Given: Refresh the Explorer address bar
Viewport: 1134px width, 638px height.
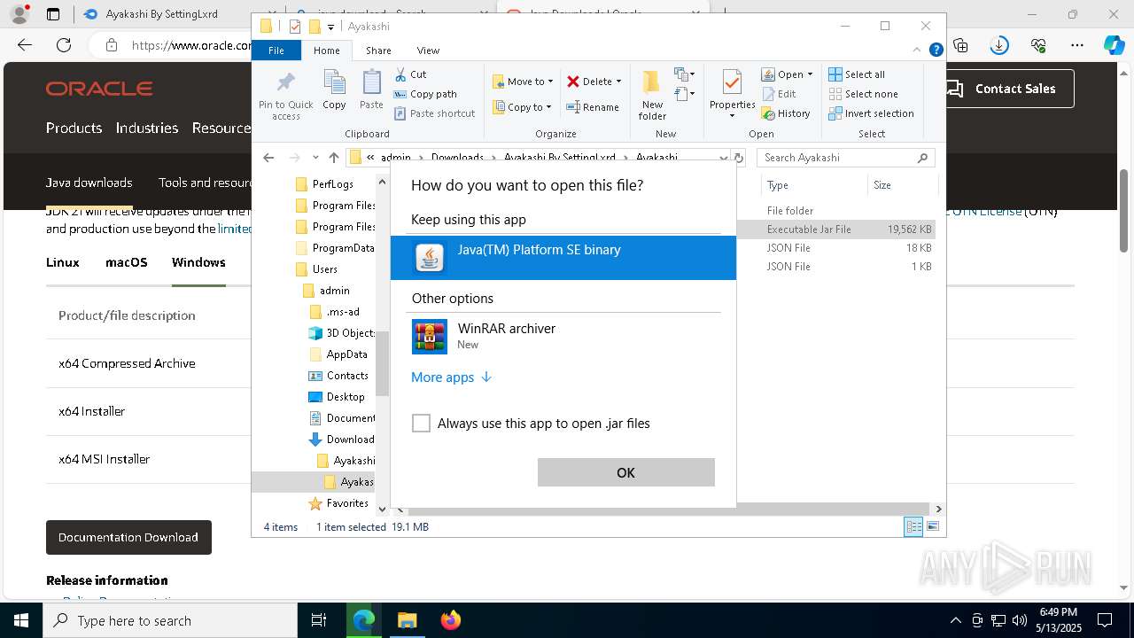Looking at the screenshot, I should pyautogui.click(x=739, y=158).
